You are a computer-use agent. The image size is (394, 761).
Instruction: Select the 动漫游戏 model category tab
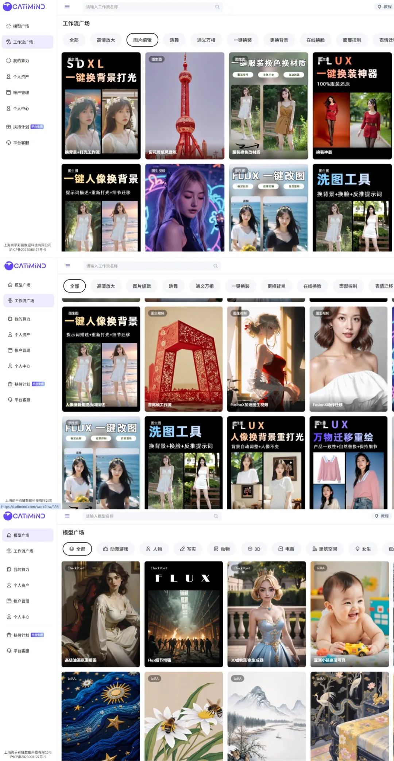point(116,549)
